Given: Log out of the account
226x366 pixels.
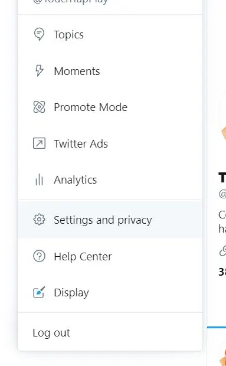Looking at the screenshot, I should [51, 333].
